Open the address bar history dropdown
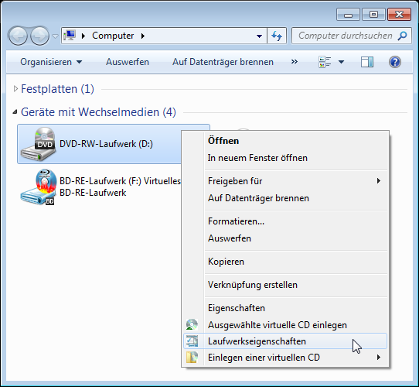 tap(259, 36)
